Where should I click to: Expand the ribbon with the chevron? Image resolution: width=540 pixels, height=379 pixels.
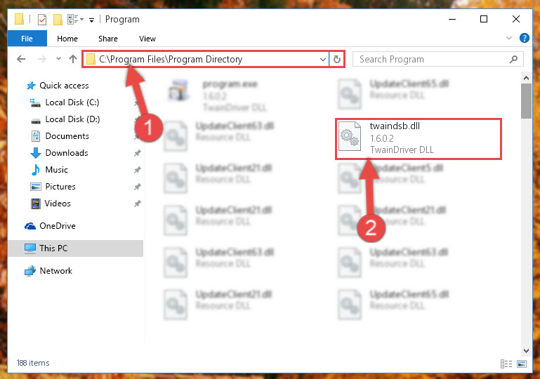pyautogui.click(x=509, y=38)
